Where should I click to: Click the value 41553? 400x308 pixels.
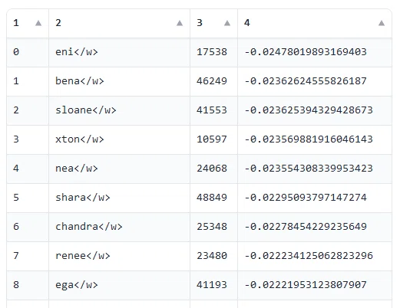point(212,110)
